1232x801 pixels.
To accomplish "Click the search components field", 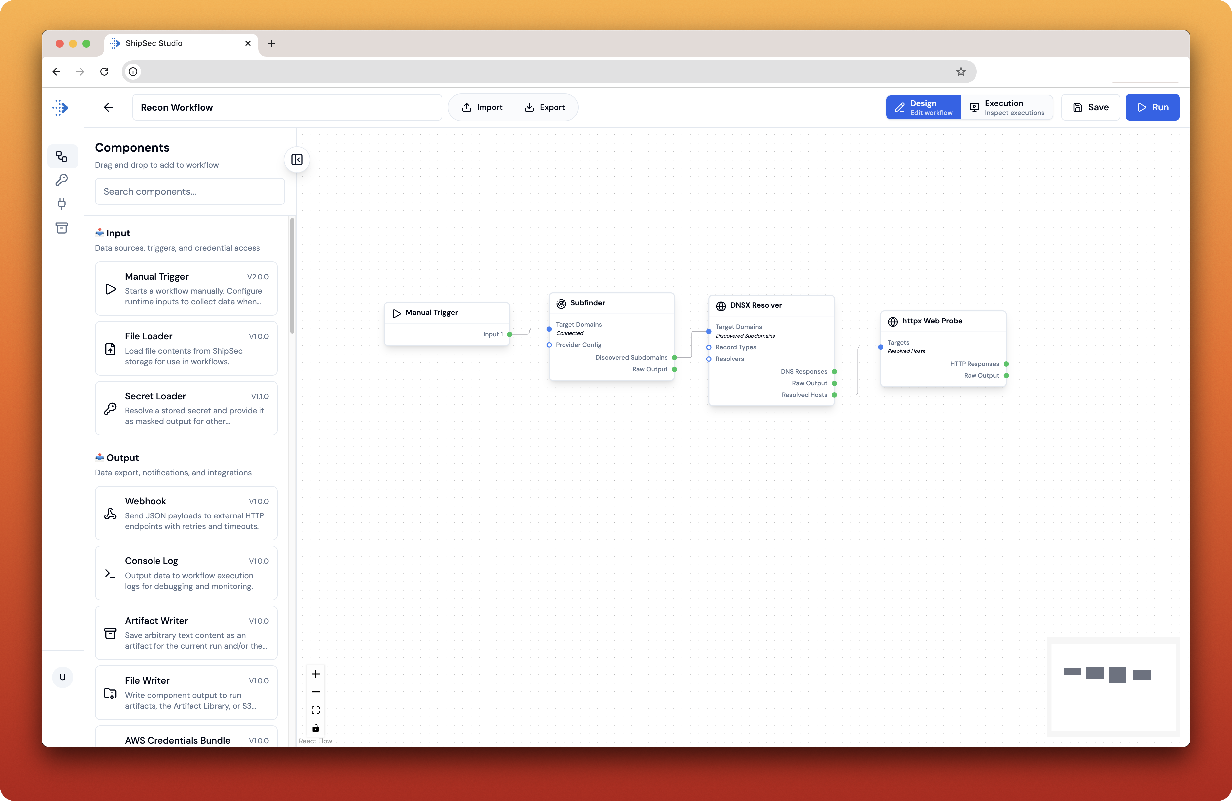I will pos(189,191).
